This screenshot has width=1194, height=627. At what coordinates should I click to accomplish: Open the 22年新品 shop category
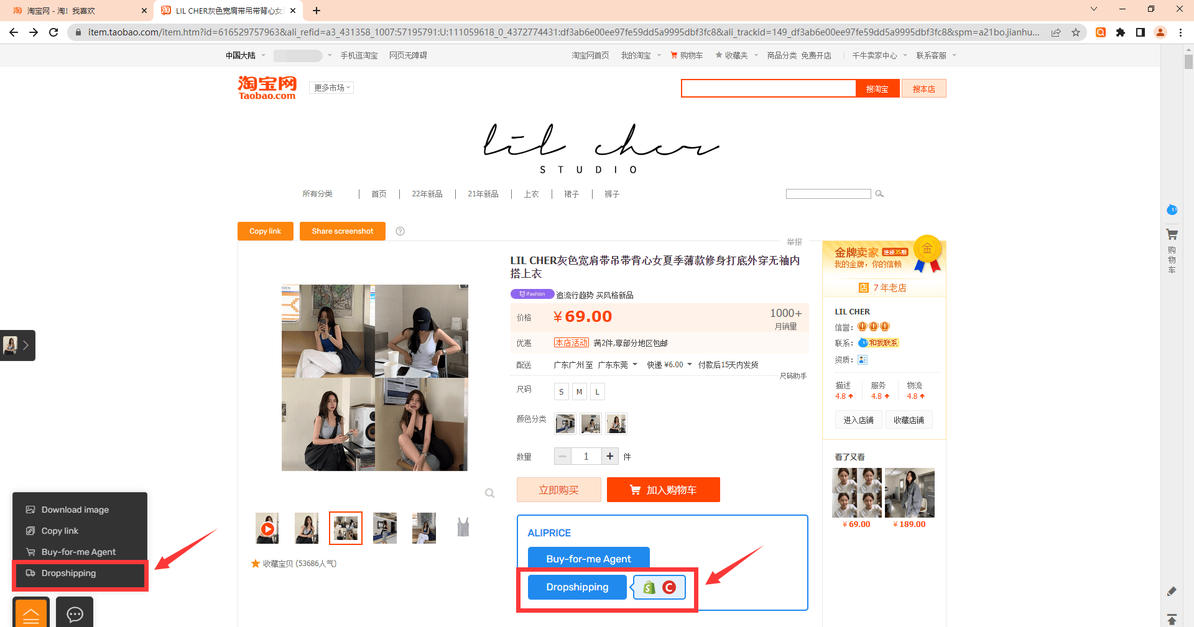(x=427, y=194)
